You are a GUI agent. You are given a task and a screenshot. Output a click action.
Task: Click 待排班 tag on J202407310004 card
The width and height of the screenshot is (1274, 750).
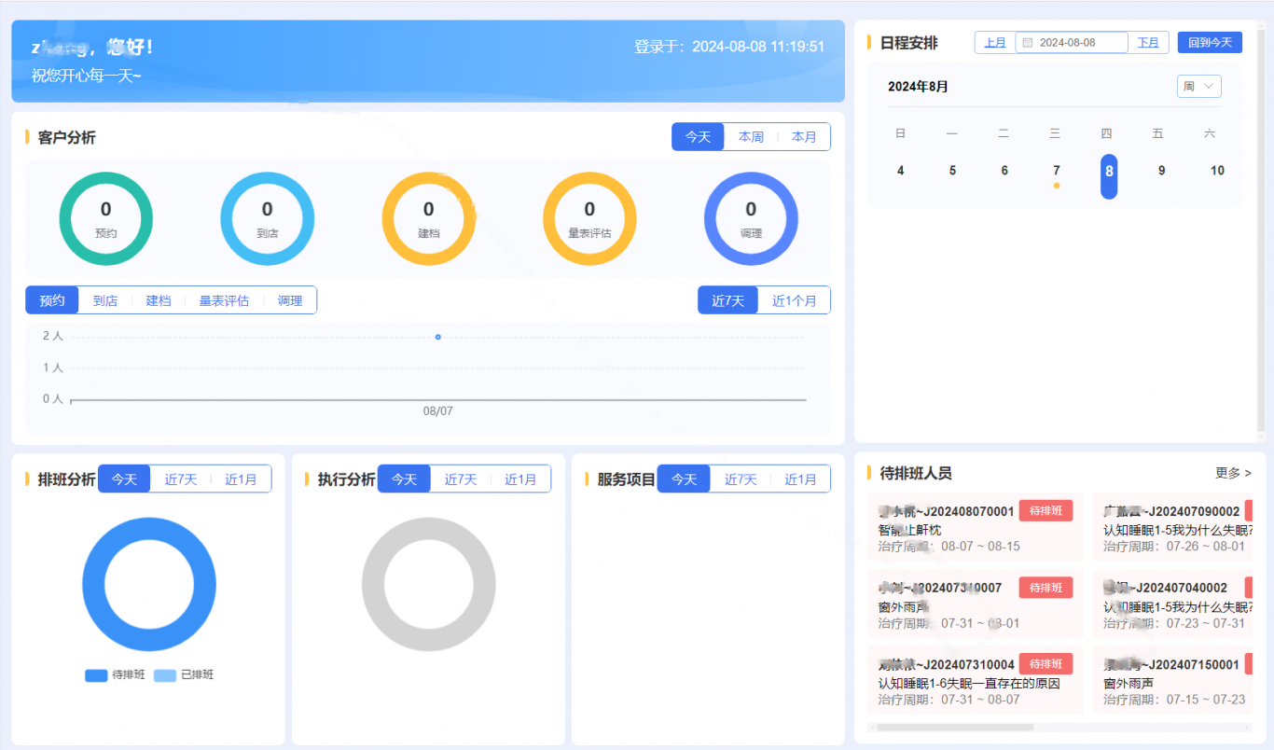[1046, 663]
